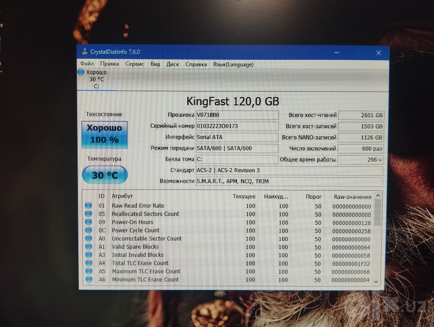The width and height of the screenshot is (434, 327).
Task: Click the host reads value 2601 GB
Action: [361, 115]
